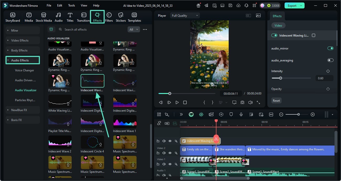Screen dimensions: 341x181
Task: Click the zoom-in plus icon on timeline
Action: click(312, 114)
